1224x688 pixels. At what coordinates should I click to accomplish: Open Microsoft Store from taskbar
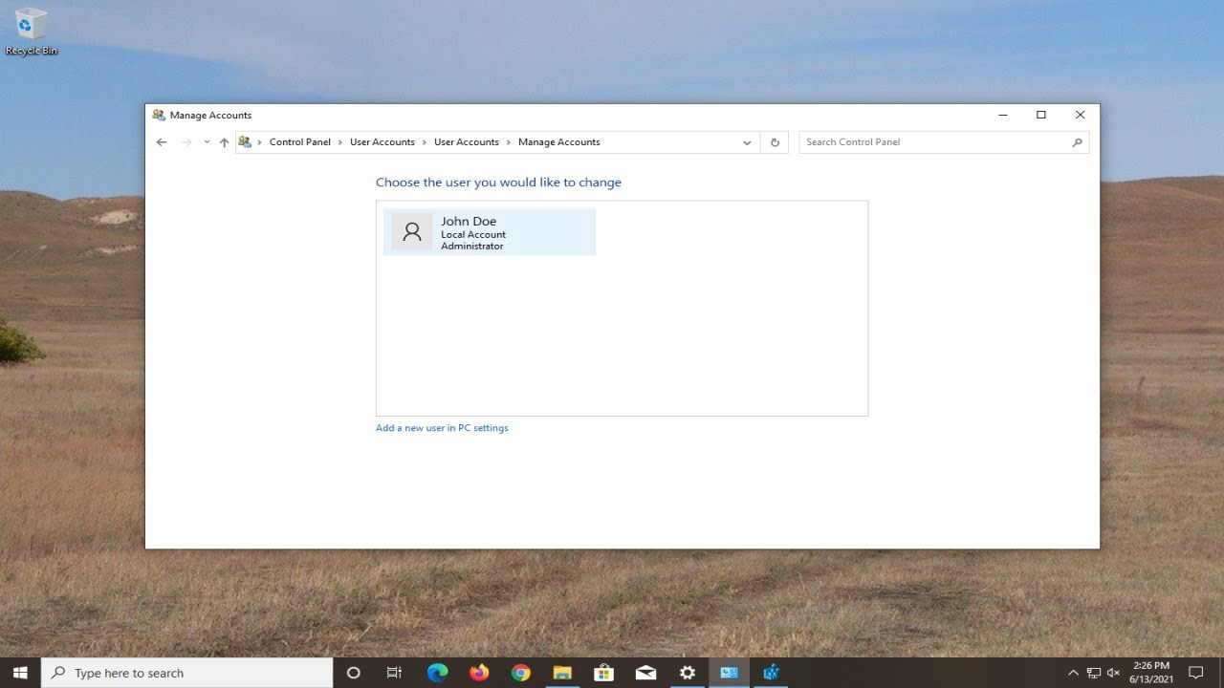tap(603, 673)
